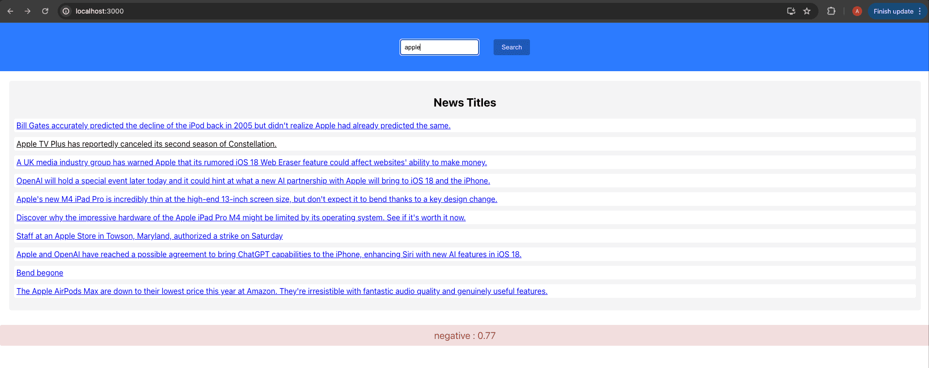This screenshot has width=929, height=368.
Task: Bookmark this page with star icon
Action: [x=807, y=11]
